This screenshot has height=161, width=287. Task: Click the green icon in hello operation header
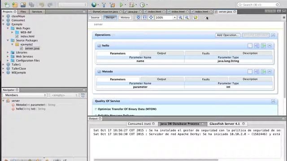[x=263, y=46]
